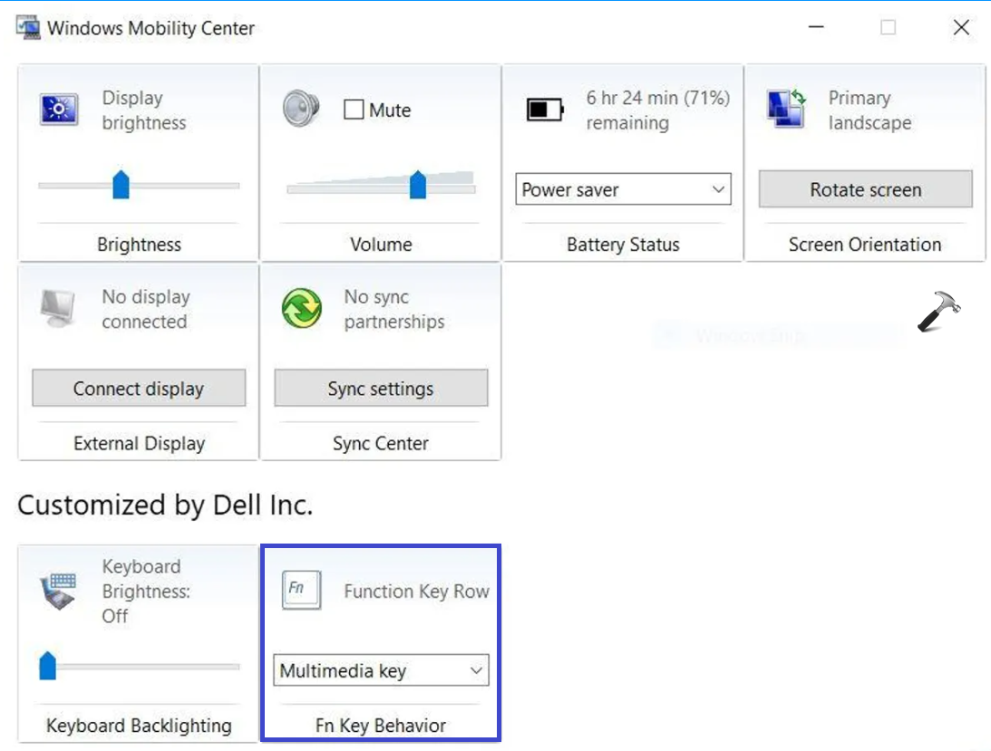Open the green Sync Center icon

[302, 308]
